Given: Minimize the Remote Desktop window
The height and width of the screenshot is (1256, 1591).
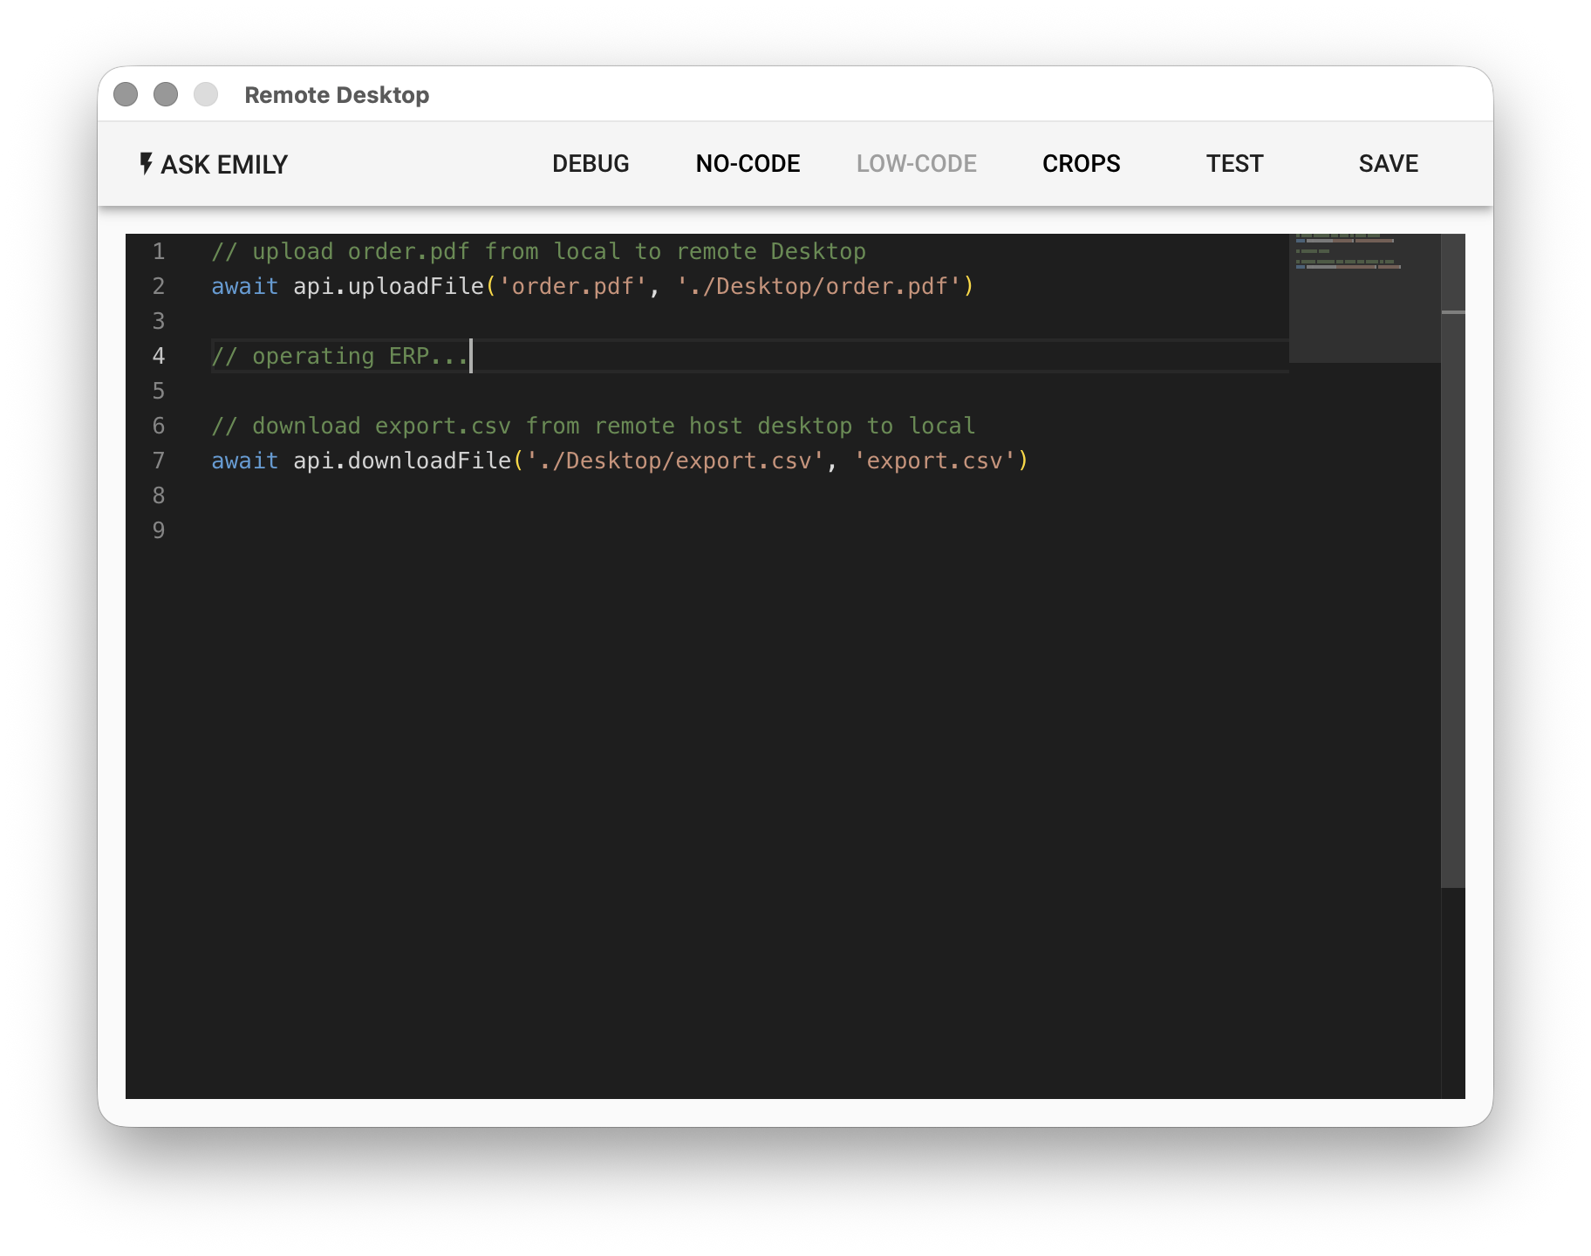Looking at the screenshot, I should pos(166,94).
